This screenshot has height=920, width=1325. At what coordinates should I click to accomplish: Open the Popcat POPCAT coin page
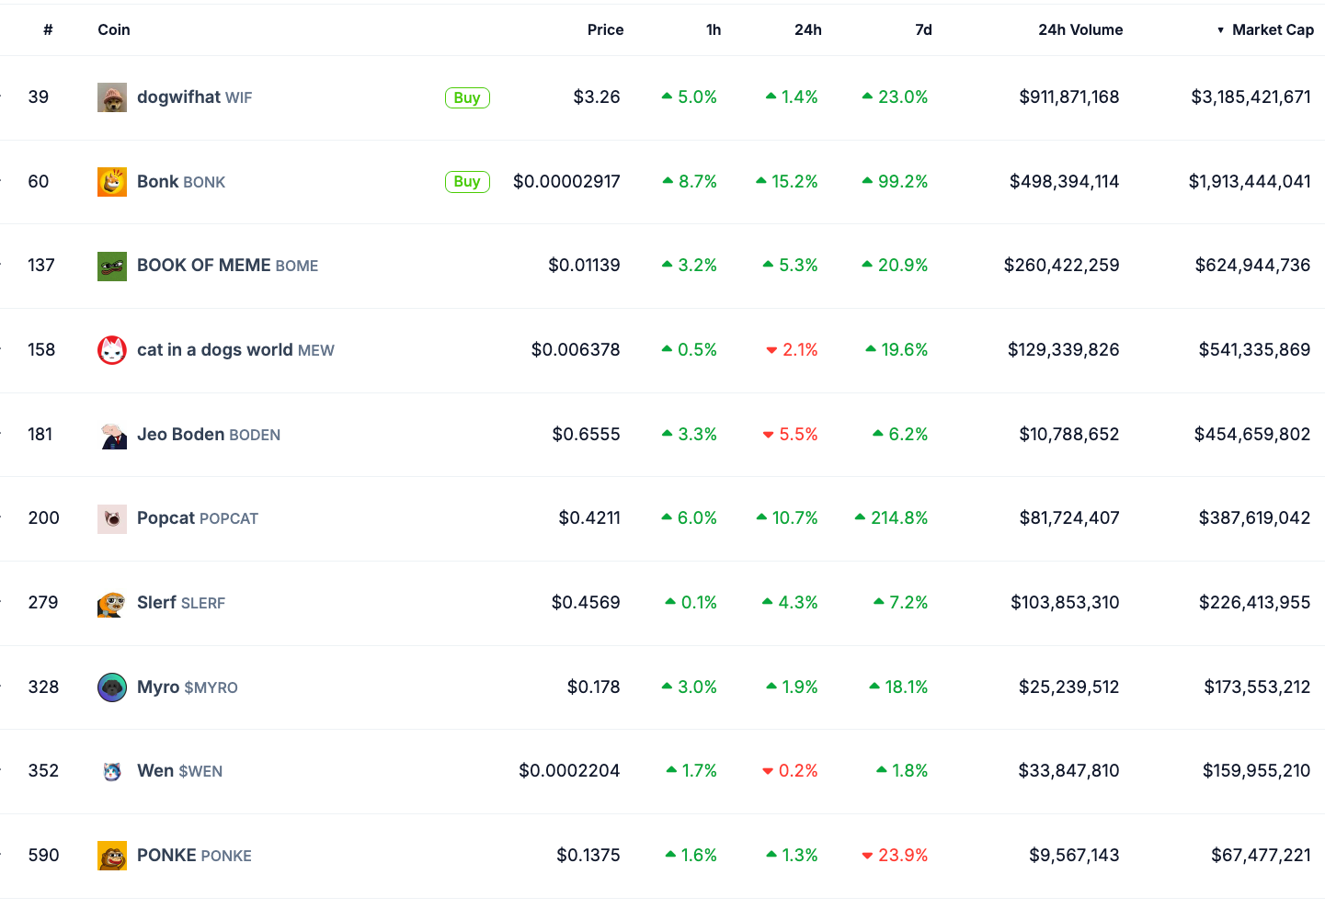coord(197,518)
